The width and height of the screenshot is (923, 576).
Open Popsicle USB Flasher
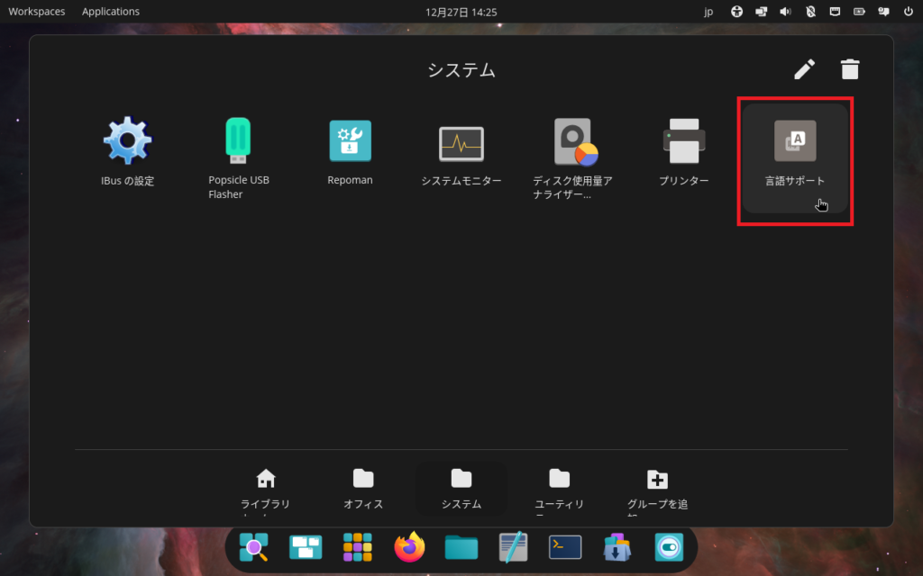click(239, 151)
